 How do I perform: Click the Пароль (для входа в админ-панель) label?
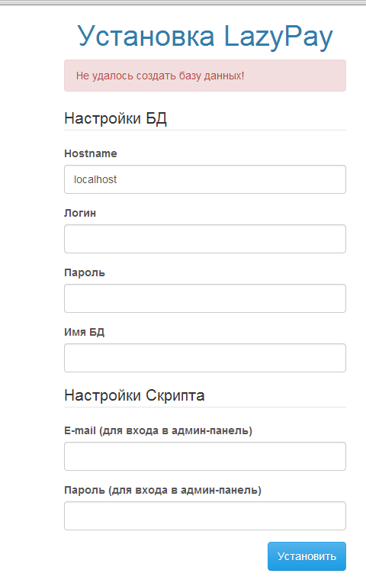click(162, 490)
